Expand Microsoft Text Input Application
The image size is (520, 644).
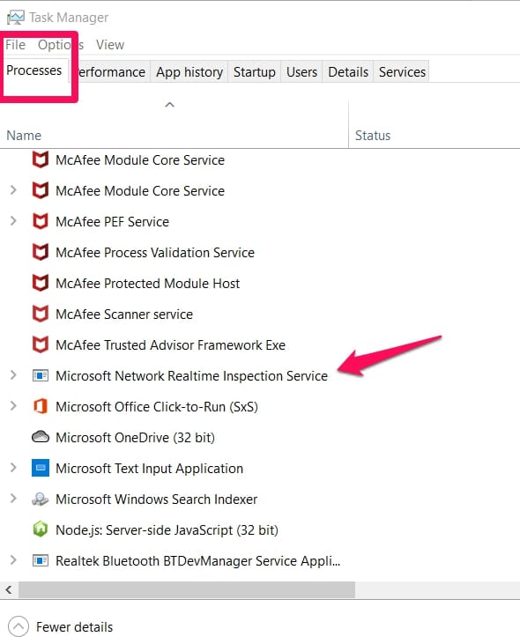(x=13, y=468)
